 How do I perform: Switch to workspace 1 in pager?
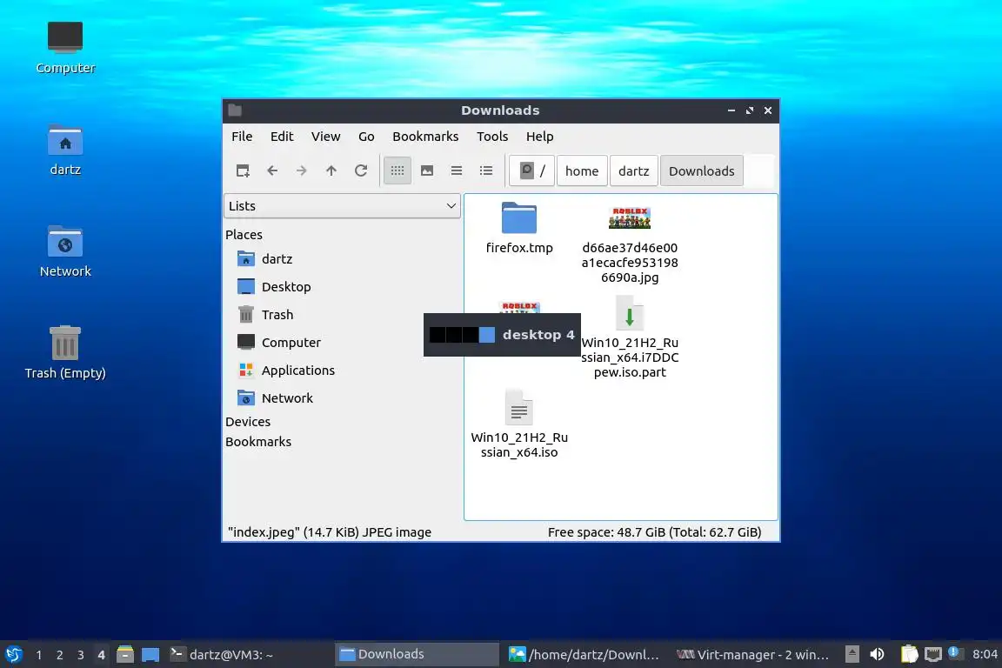click(x=39, y=655)
